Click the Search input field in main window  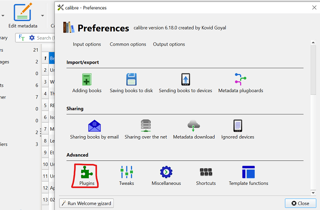[46, 38]
